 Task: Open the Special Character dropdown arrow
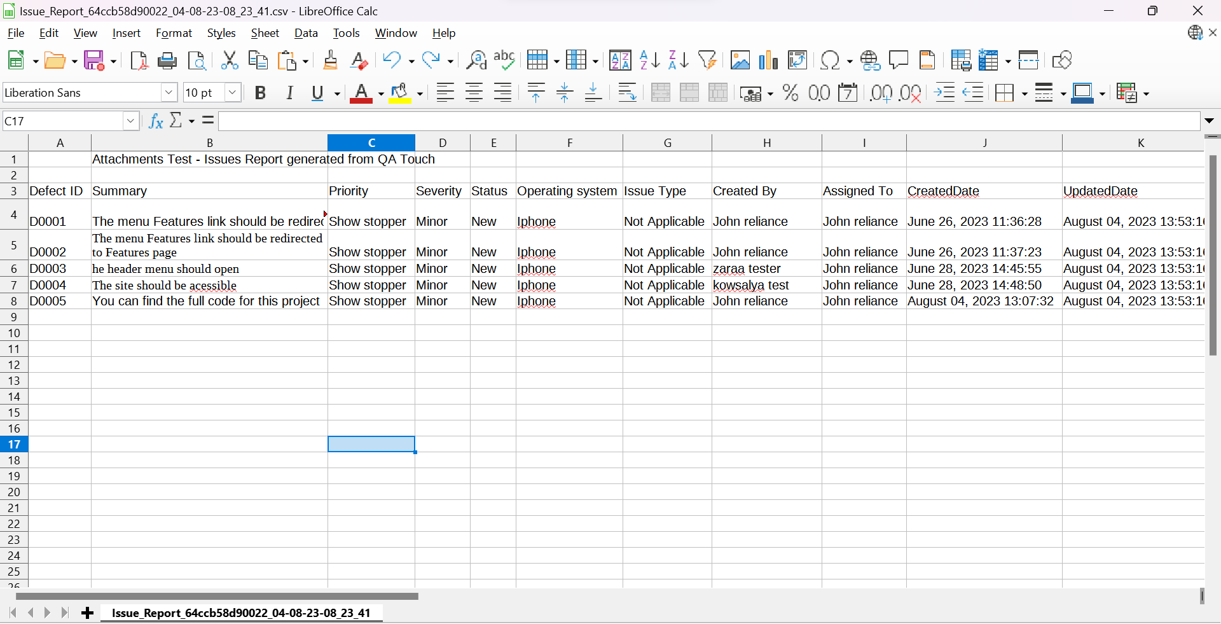(849, 61)
